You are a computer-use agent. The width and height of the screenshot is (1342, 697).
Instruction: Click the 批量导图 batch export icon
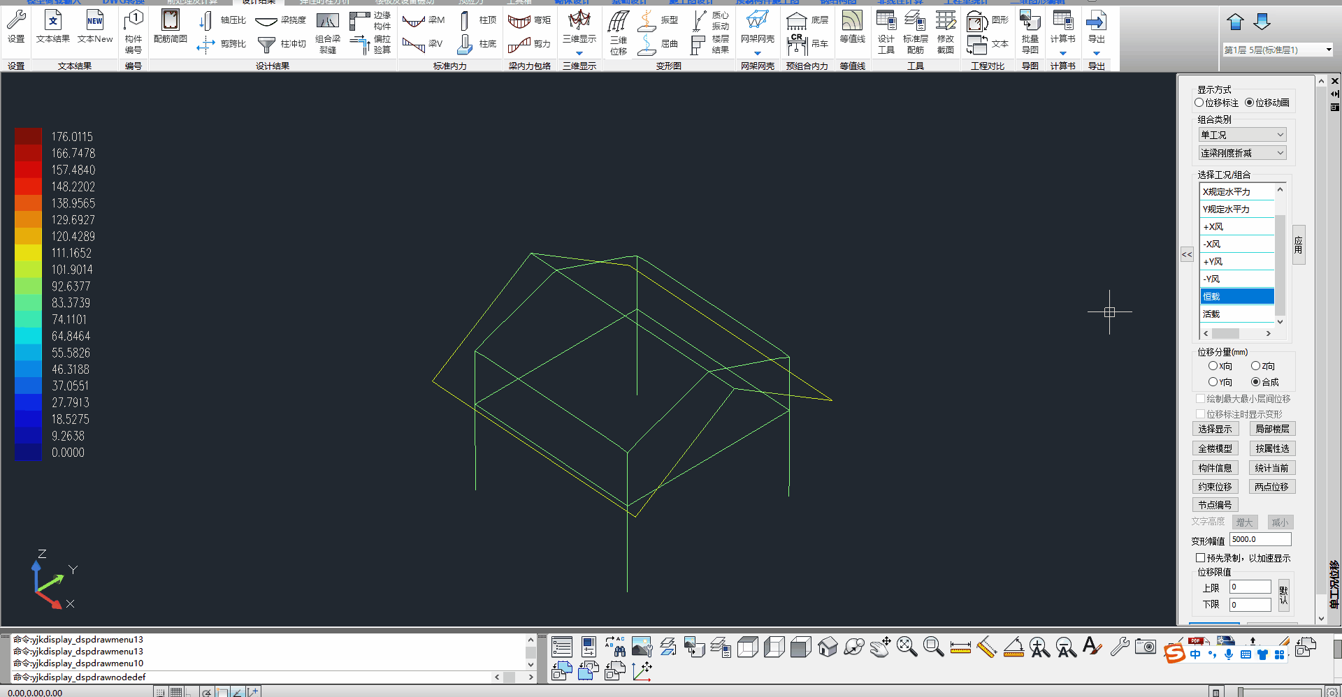click(1030, 31)
